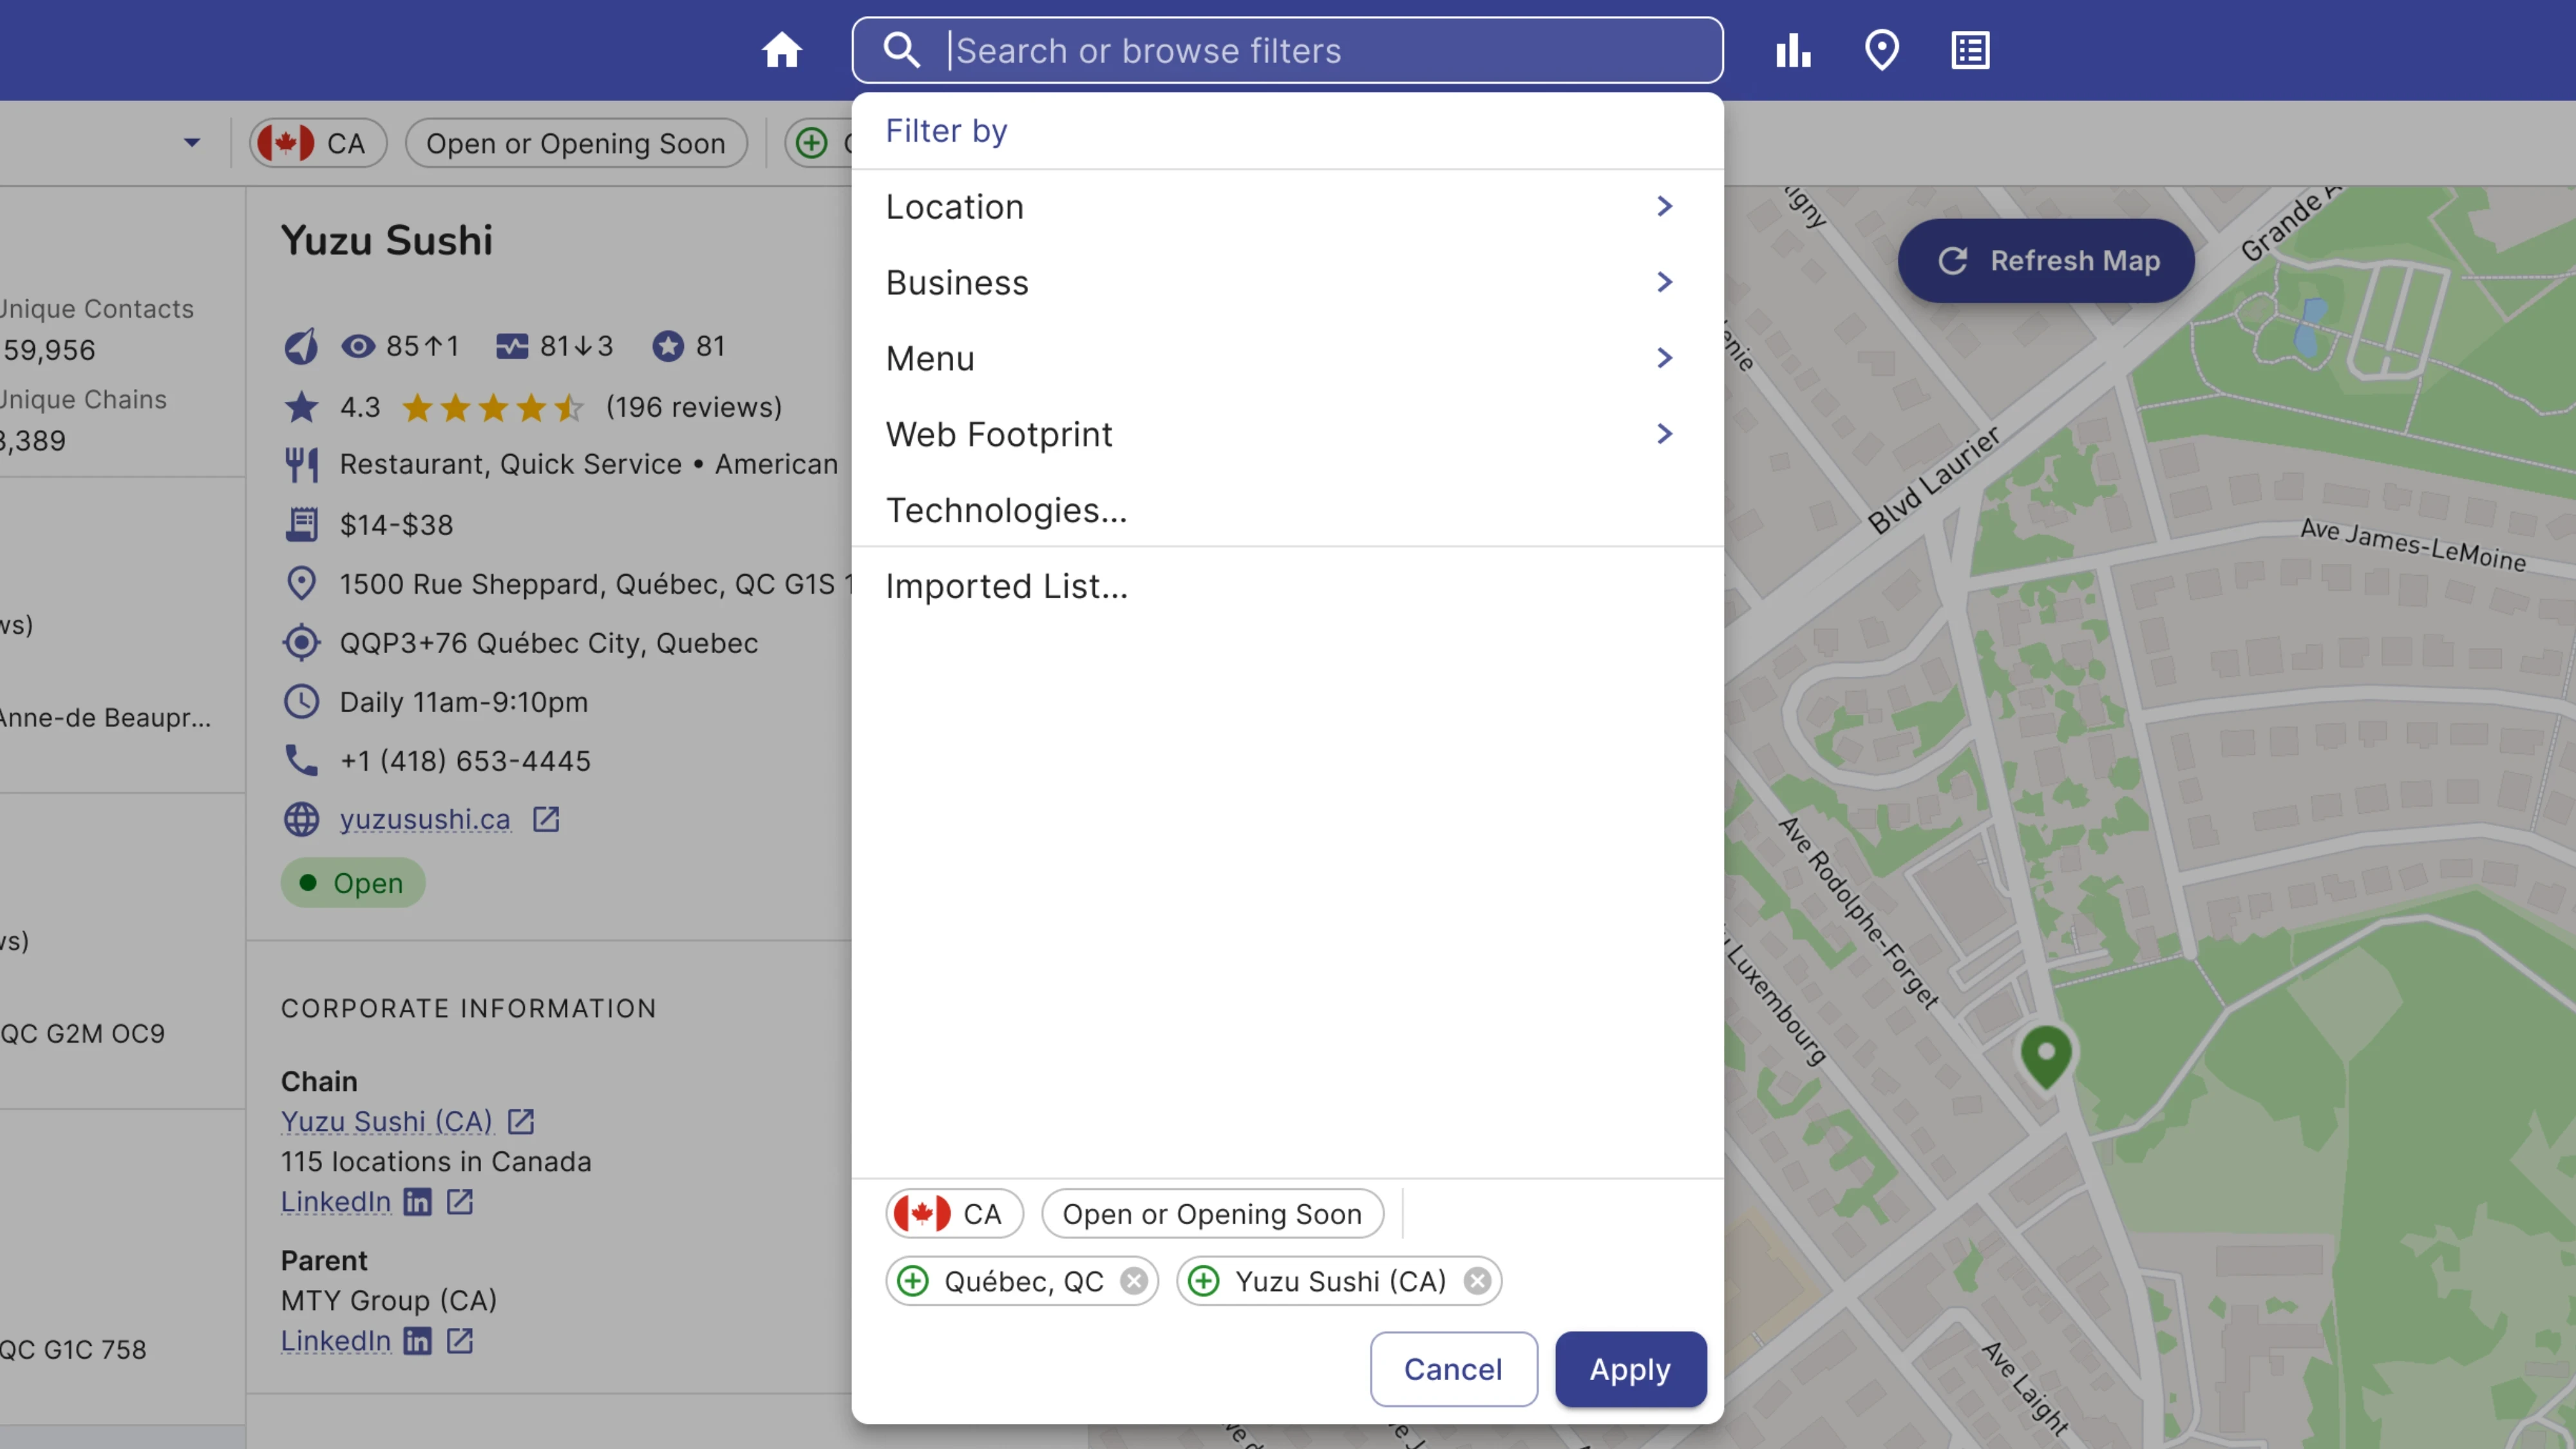Open the bar chart analytics view
This screenshot has width=2576, height=1449.
tap(1793, 50)
